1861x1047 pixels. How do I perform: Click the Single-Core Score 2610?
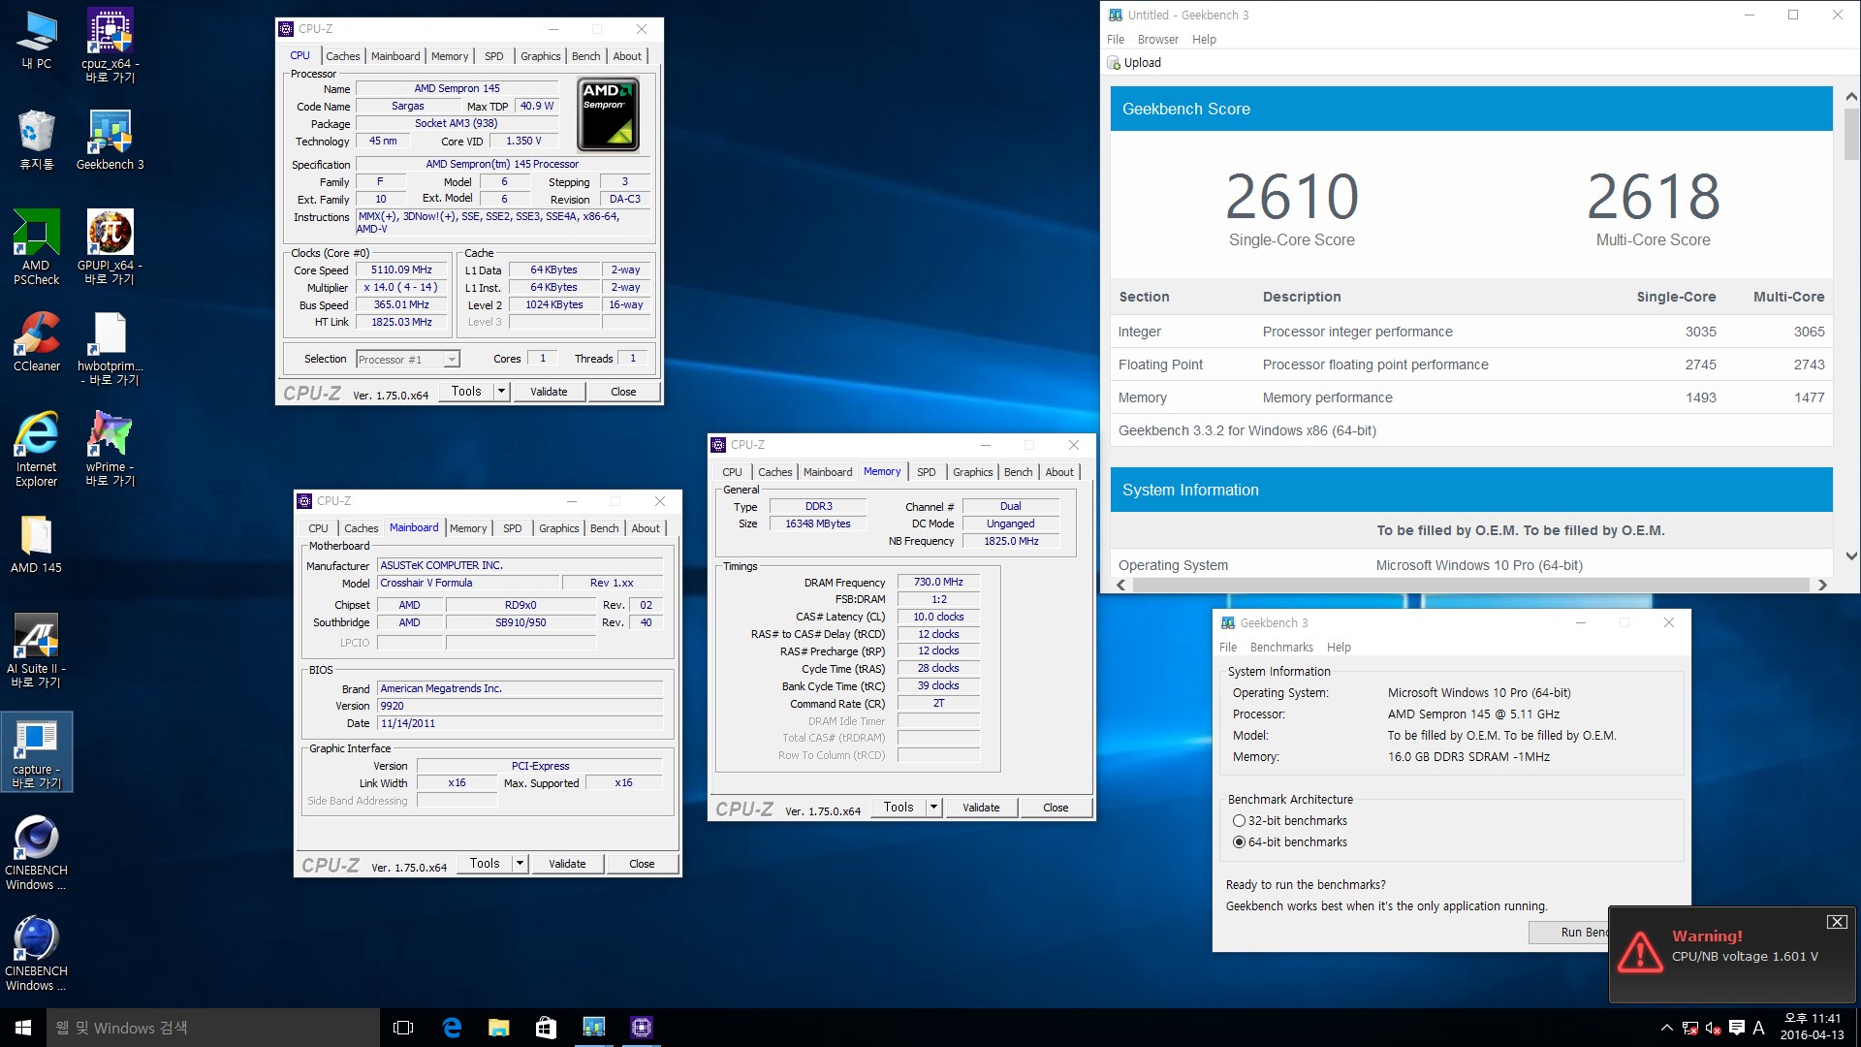(x=1292, y=197)
